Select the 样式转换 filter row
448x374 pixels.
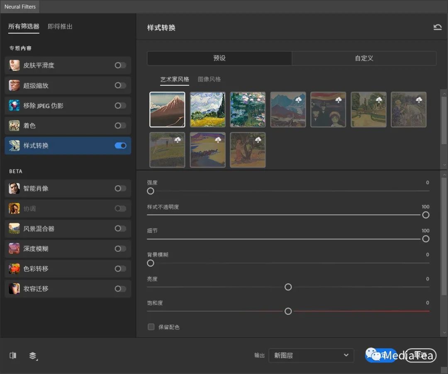[x=68, y=145]
